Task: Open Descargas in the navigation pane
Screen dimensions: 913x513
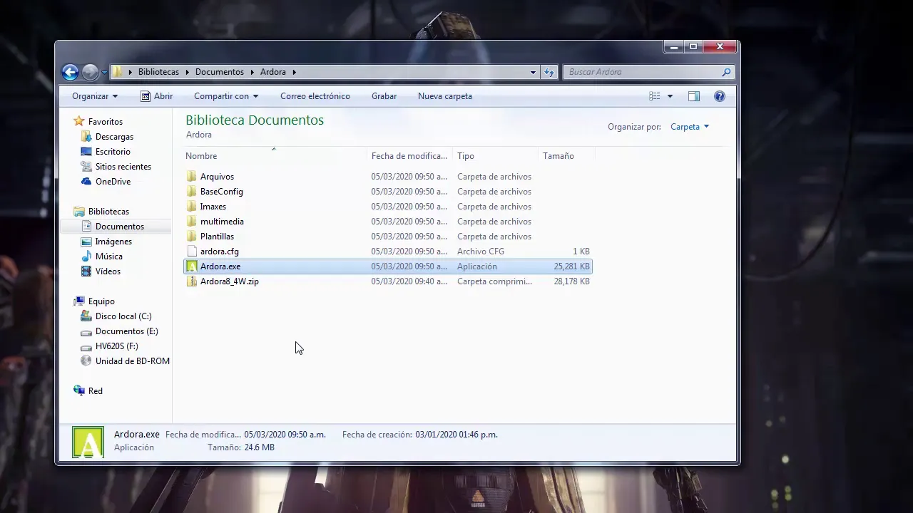Action: coord(114,137)
